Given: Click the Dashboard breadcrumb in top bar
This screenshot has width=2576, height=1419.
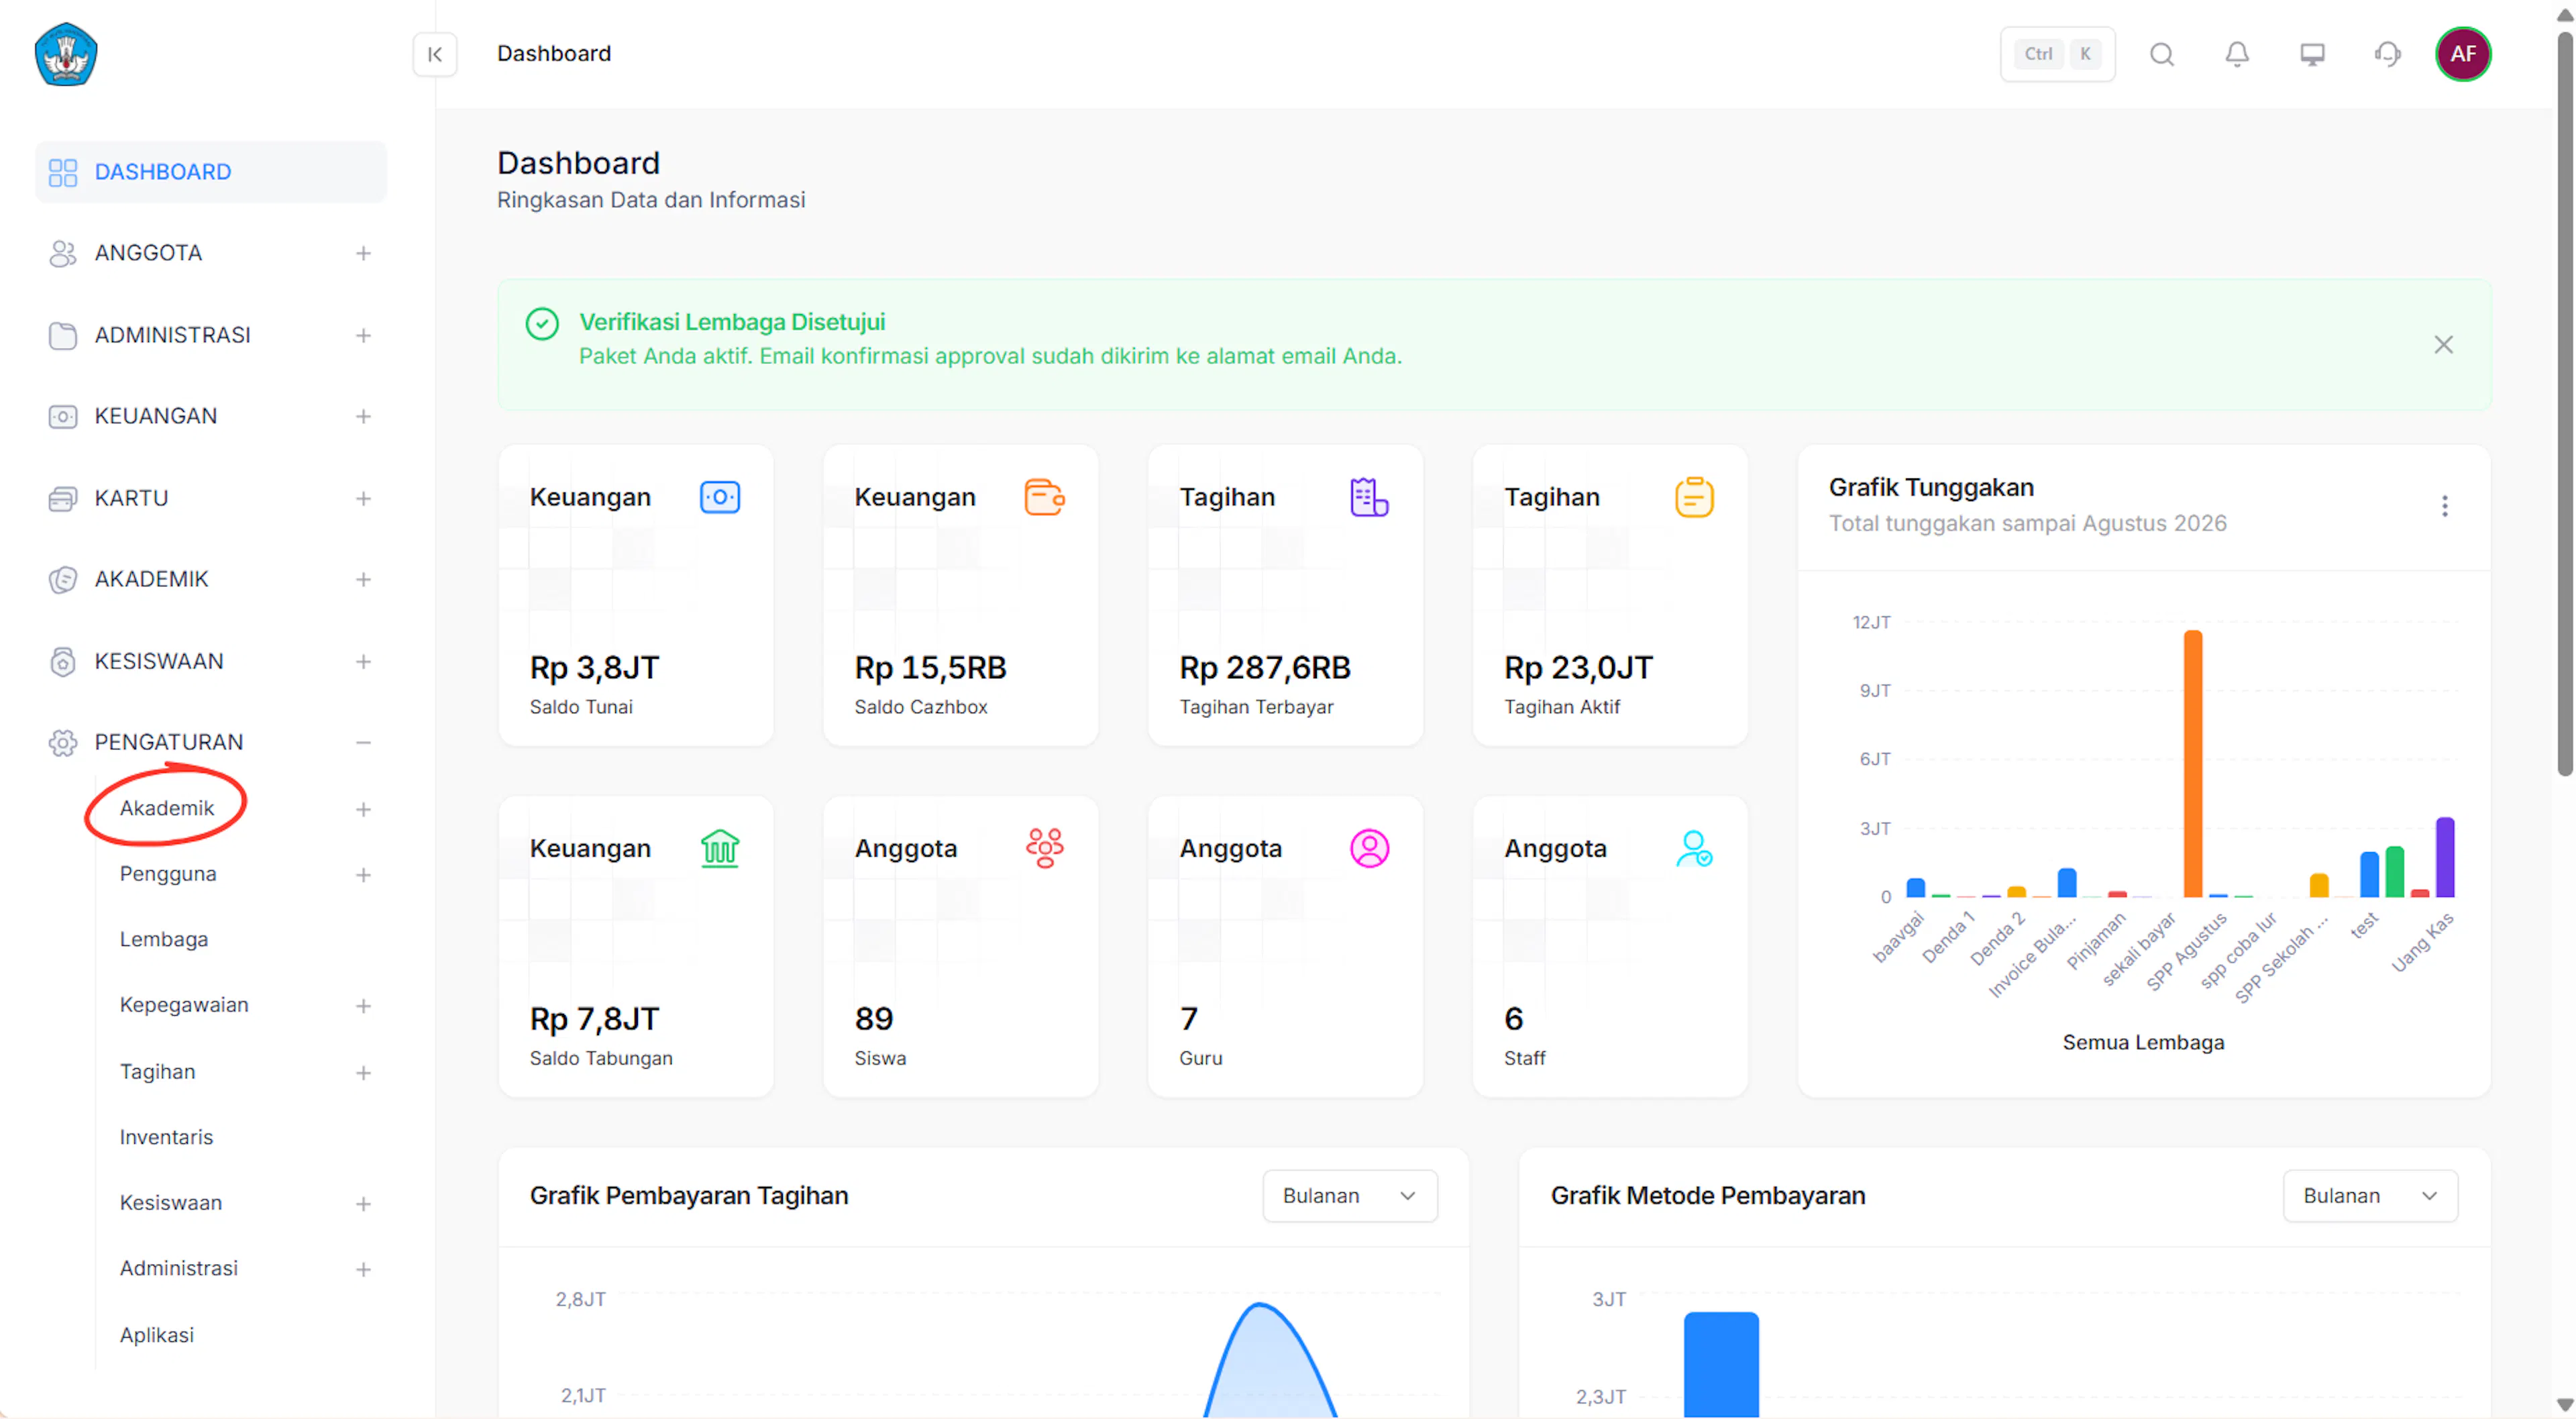Looking at the screenshot, I should (x=554, y=54).
